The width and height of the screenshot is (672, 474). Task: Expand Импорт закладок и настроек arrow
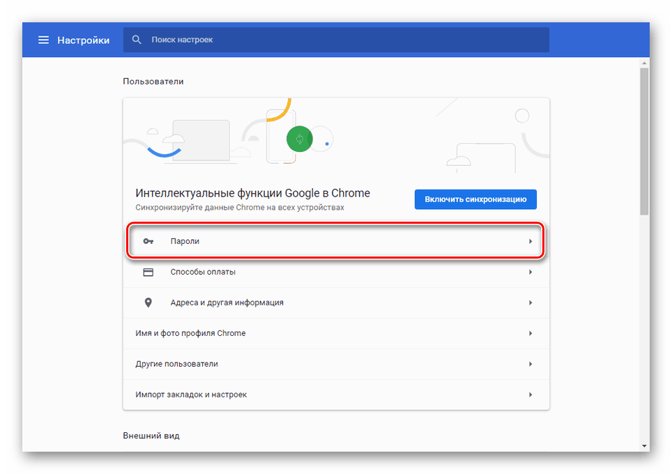[530, 395]
